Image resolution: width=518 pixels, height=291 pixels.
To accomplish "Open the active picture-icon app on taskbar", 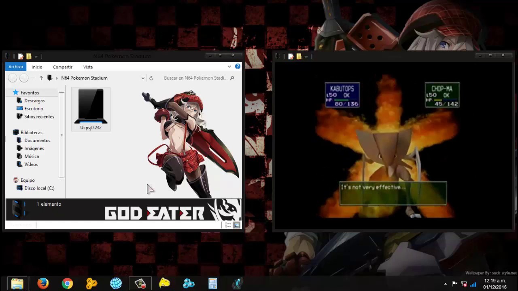I will click(x=140, y=283).
